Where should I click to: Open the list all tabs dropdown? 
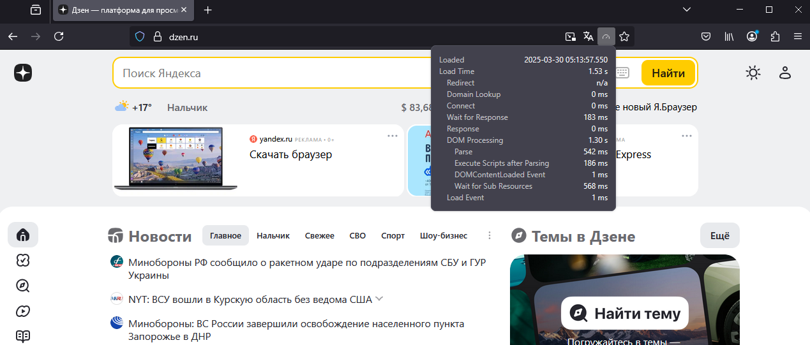(687, 10)
